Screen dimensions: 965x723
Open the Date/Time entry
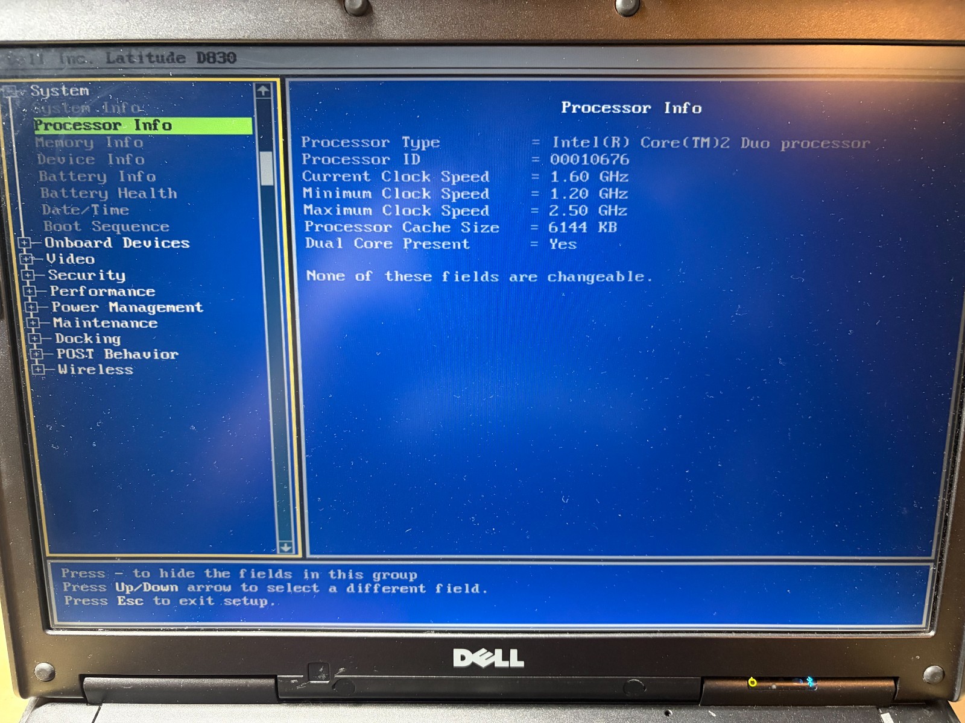(x=86, y=210)
